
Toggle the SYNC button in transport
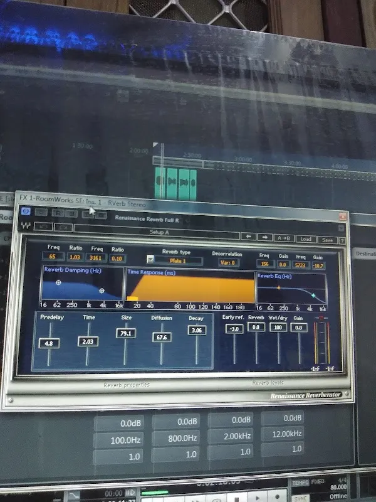[x=300, y=498]
